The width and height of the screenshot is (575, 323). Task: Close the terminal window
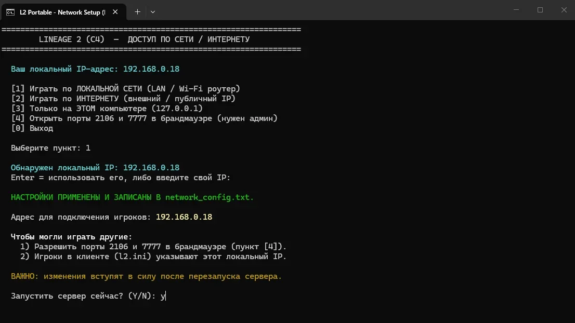pyautogui.click(x=564, y=10)
